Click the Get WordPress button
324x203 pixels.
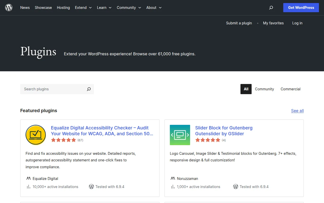301,8
